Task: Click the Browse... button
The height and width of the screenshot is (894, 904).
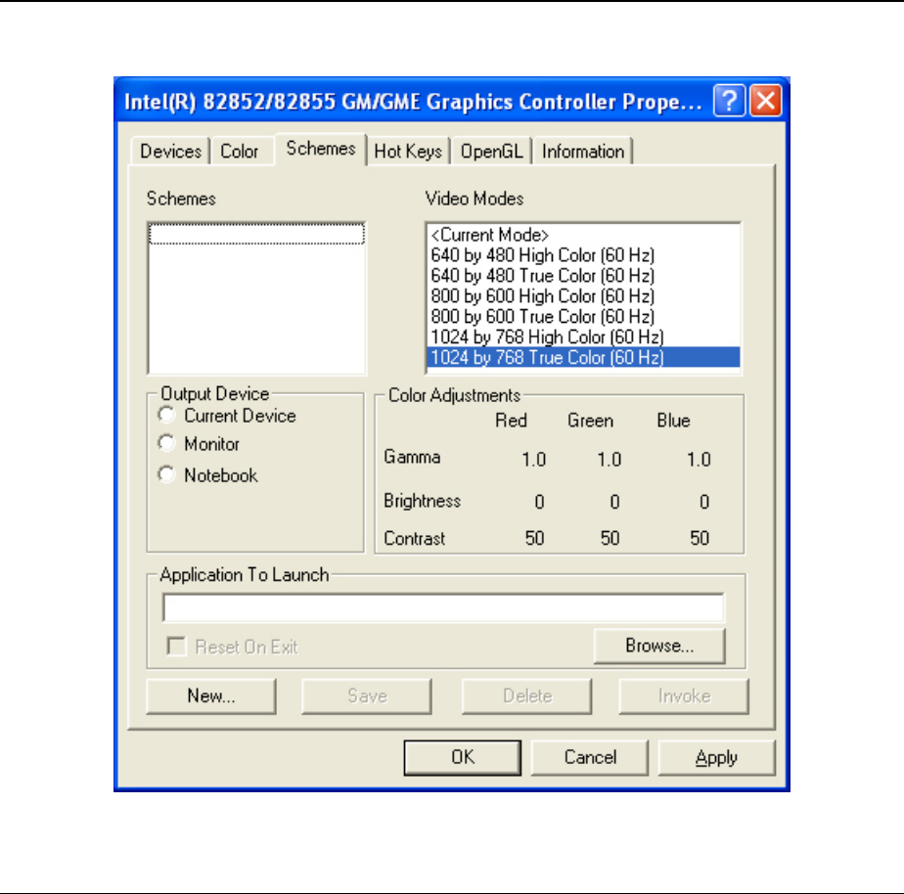Action: (659, 646)
